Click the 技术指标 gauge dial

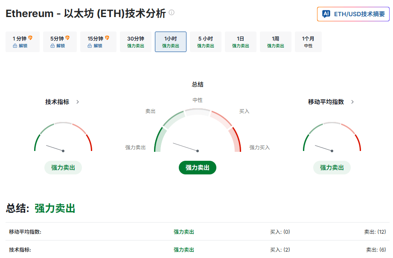click(63, 137)
